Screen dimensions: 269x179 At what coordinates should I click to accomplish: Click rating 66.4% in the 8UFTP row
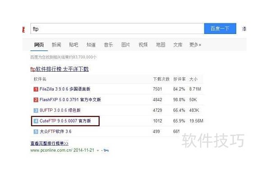click(179, 111)
